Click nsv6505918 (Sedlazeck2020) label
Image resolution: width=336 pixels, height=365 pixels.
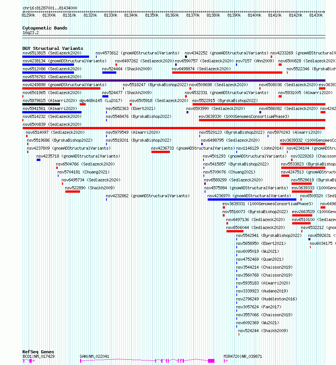coord(159,101)
